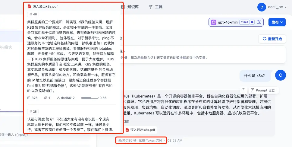Image resolution: width=292 pixels, height=147 pixels.
Task: Click the model parameter sliders icon
Action: (259, 22)
